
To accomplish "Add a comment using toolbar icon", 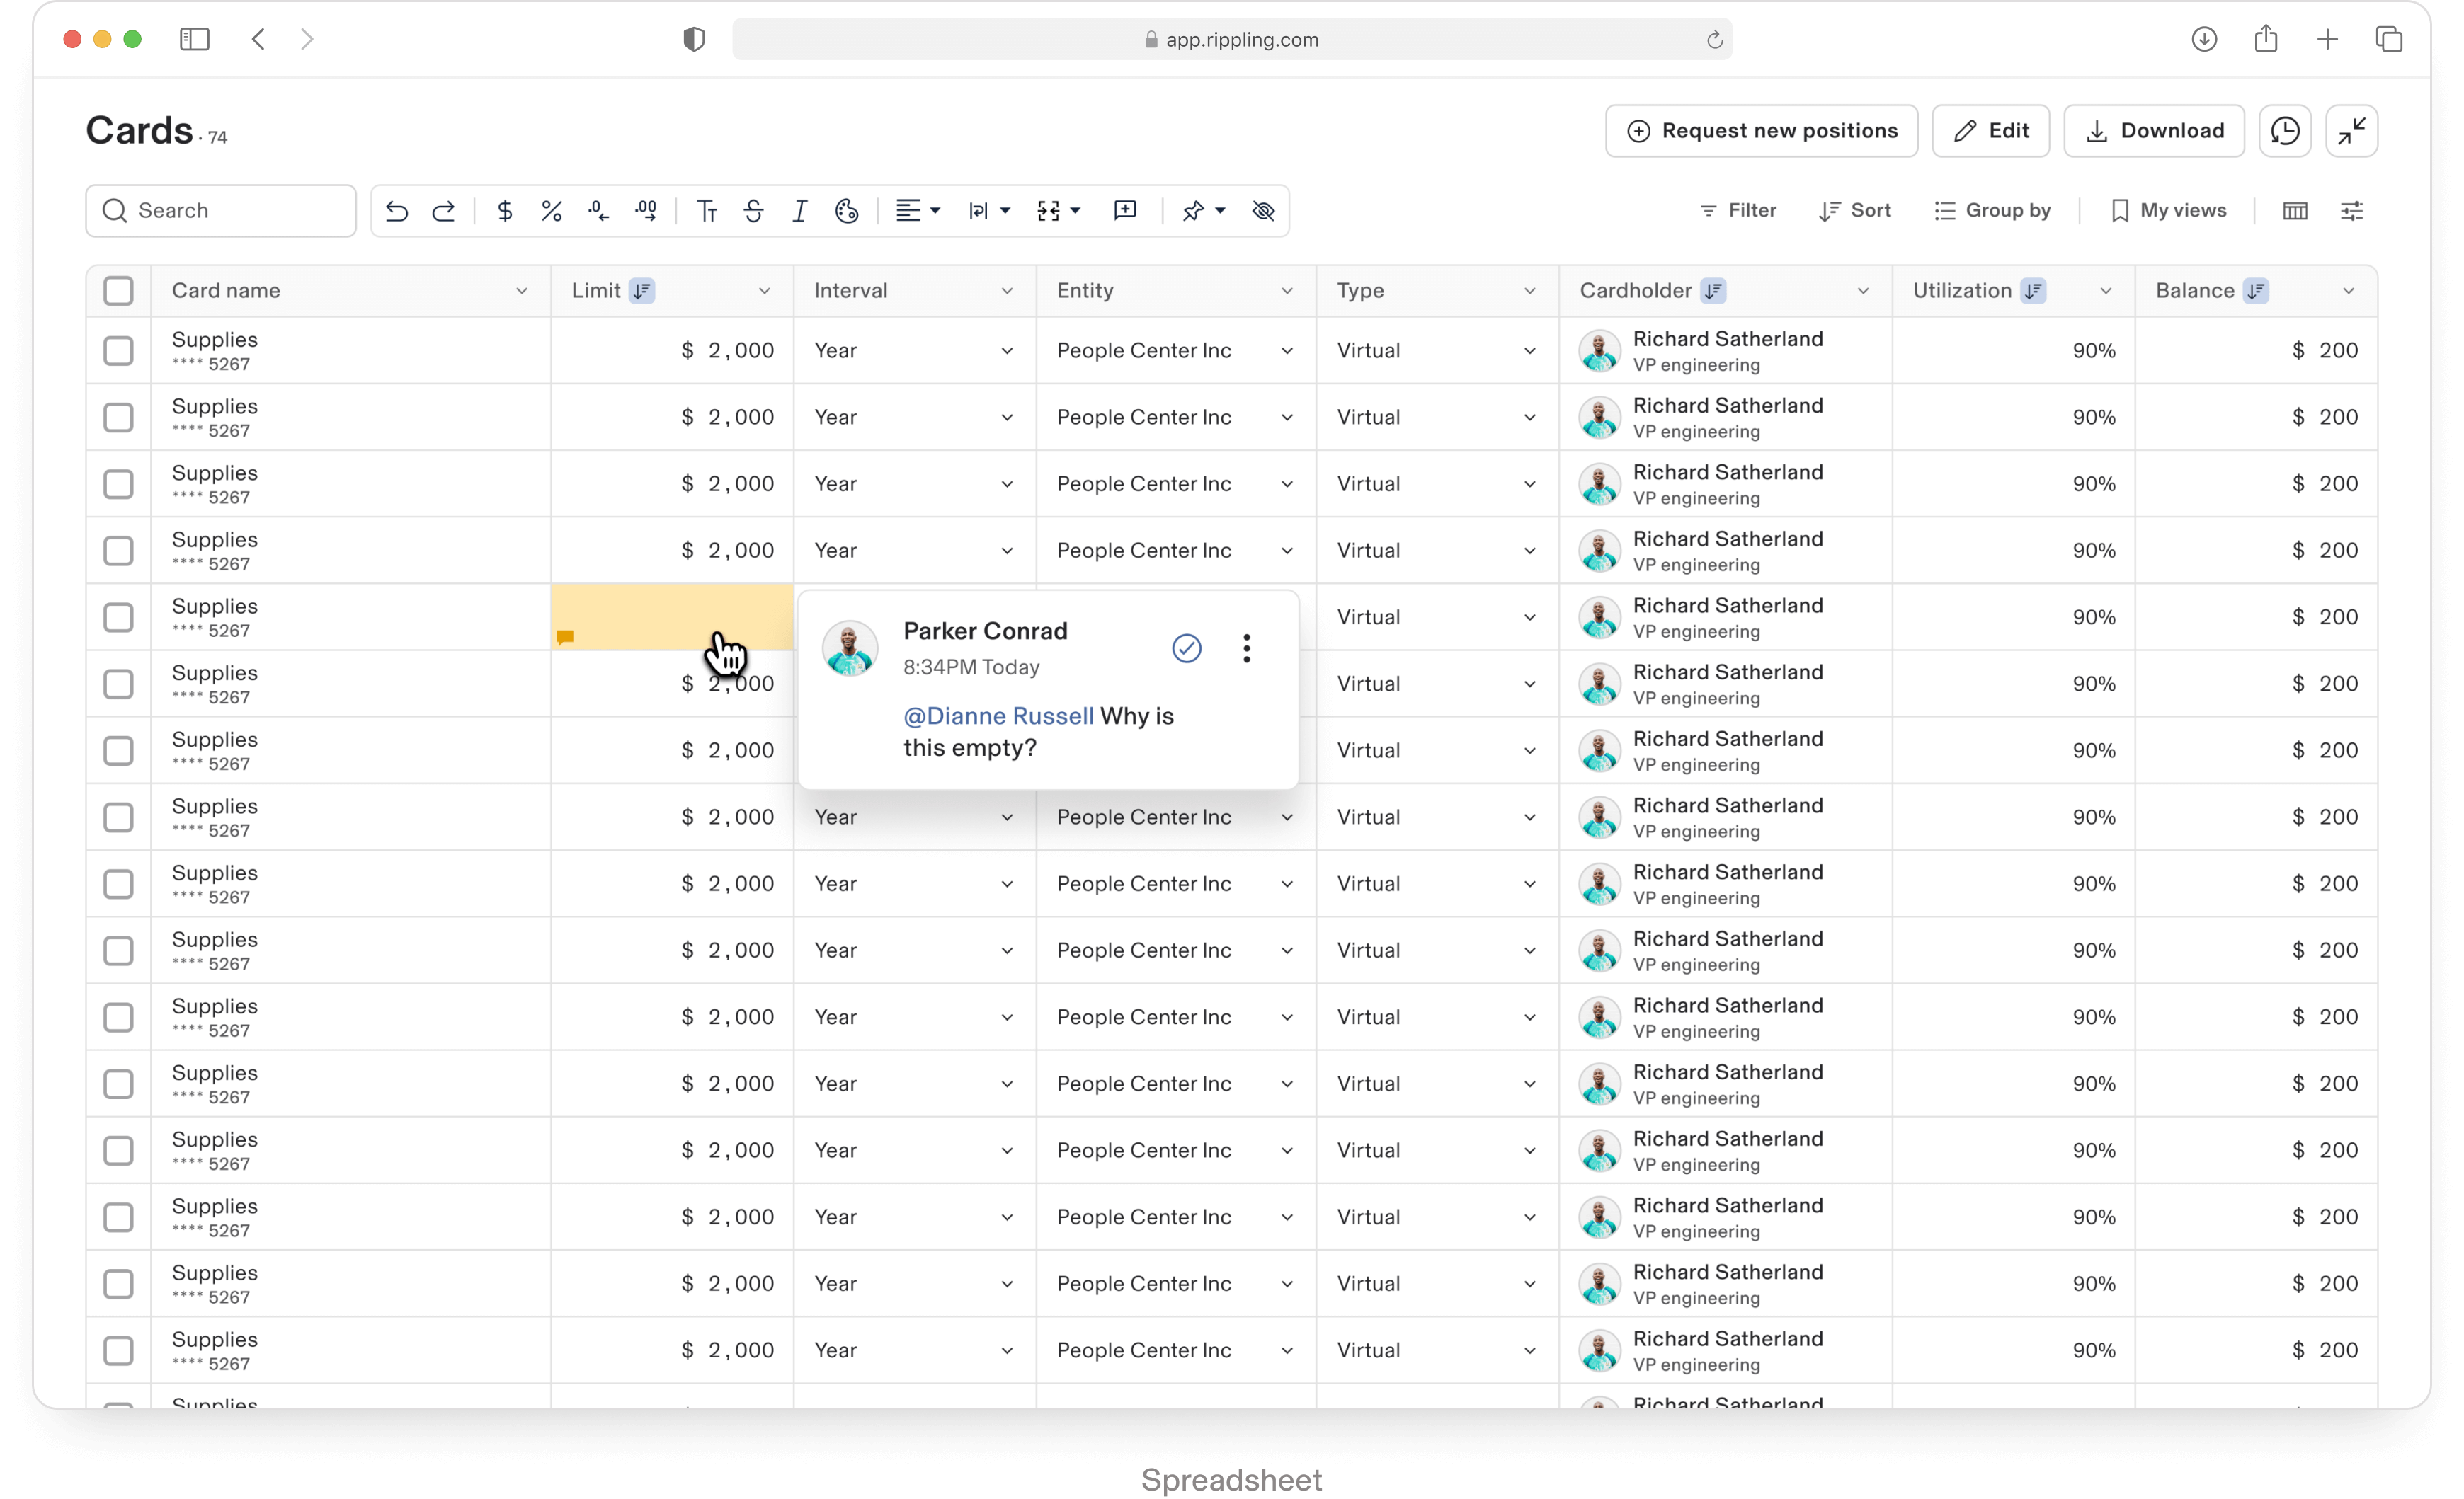I will [1125, 211].
